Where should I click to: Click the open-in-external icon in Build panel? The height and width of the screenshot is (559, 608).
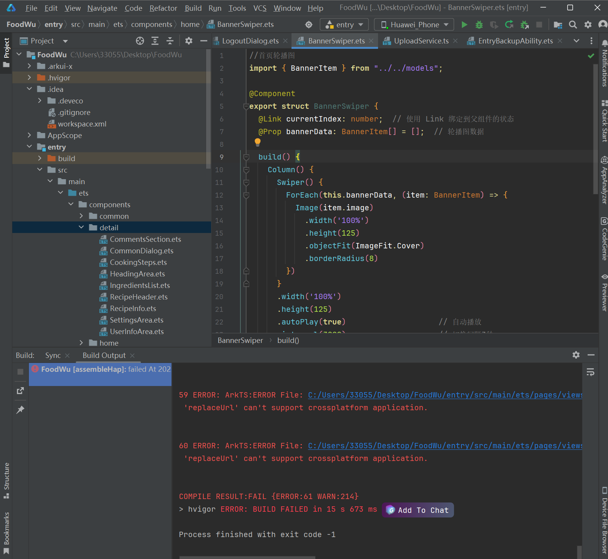pos(20,391)
